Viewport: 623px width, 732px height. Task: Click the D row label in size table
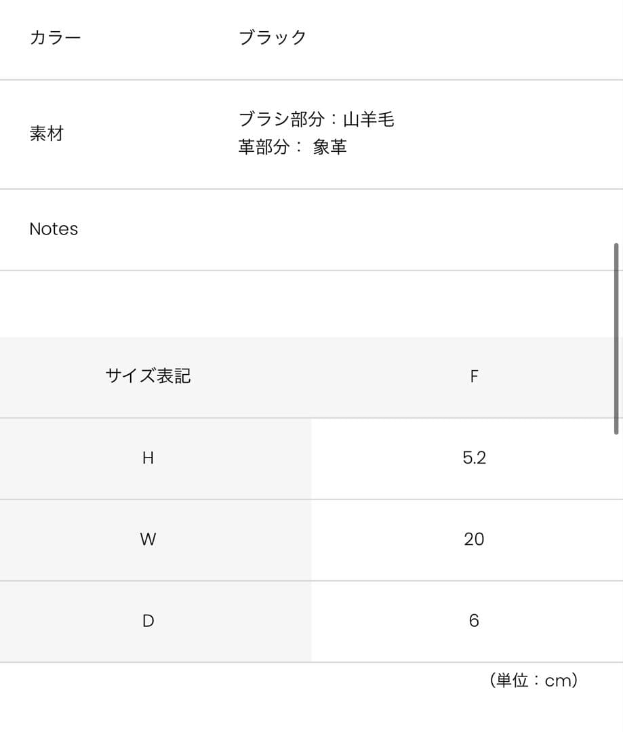click(148, 621)
